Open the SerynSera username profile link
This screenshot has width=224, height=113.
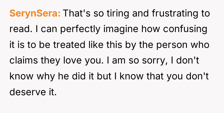(35, 13)
